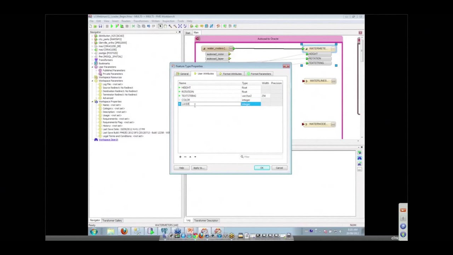Click the Run with prompt toolbar icon

[117, 26]
